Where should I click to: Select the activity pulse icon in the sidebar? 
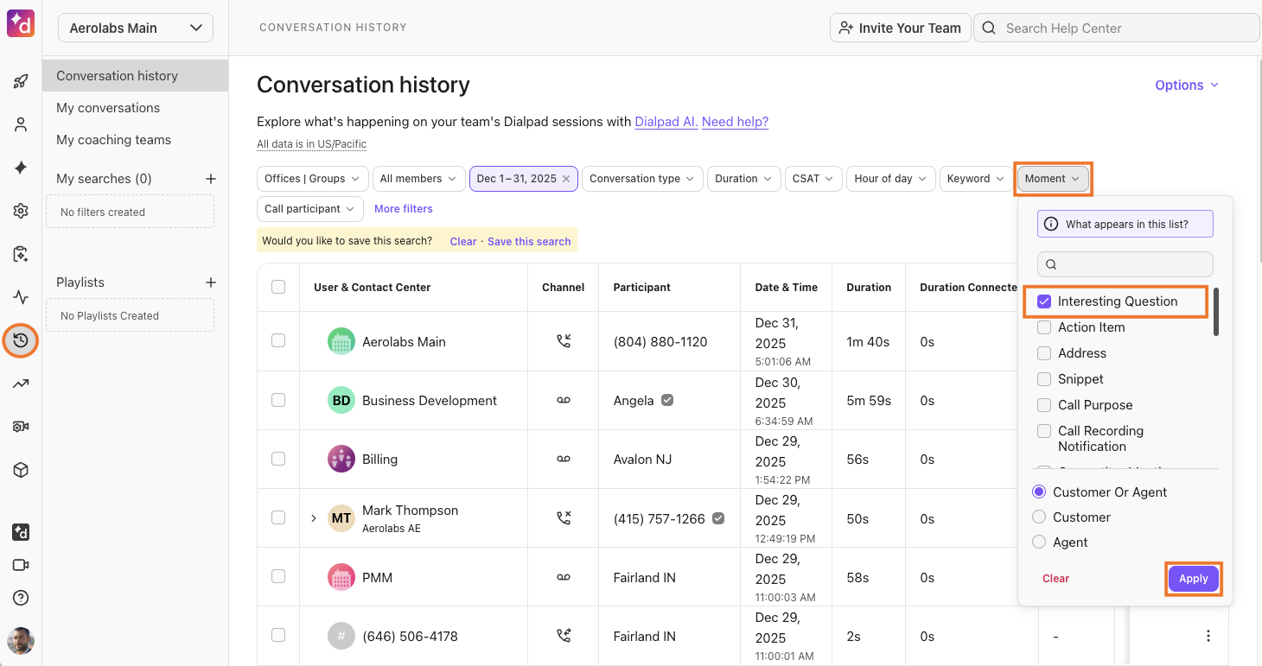(20, 296)
